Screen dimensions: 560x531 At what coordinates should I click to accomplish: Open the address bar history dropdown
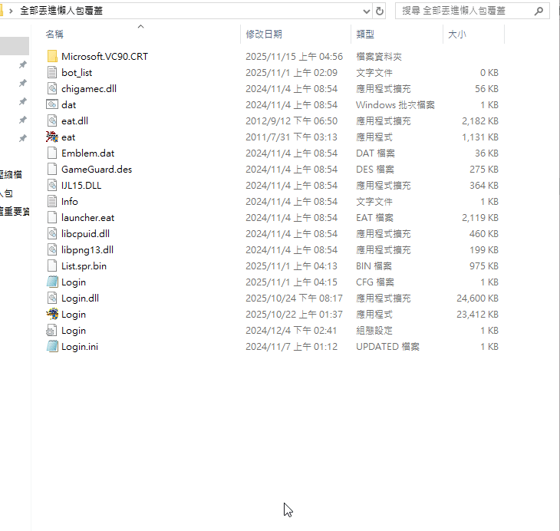pos(367,11)
